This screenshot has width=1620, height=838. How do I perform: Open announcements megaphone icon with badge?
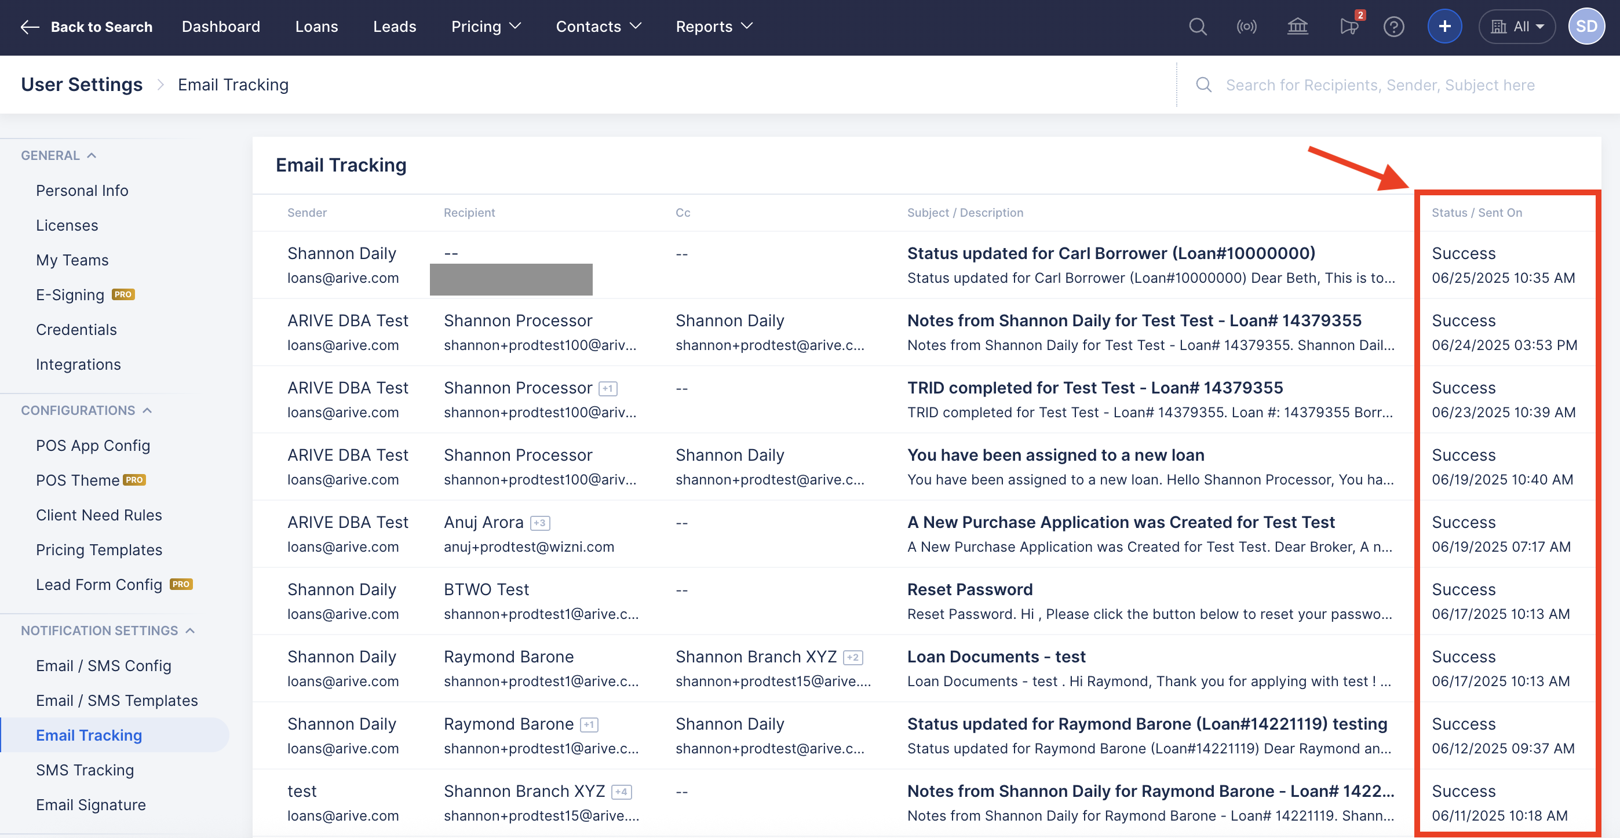tap(1348, 27)
